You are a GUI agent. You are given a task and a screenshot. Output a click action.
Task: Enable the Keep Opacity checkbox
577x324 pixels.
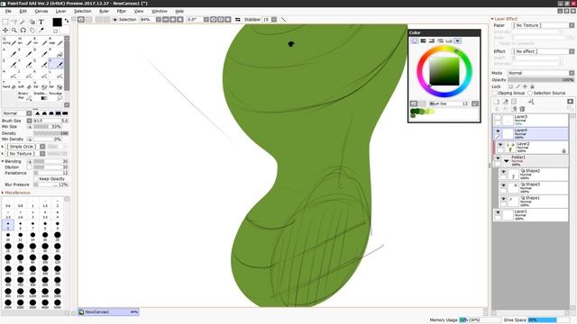[x=36, y=178]
